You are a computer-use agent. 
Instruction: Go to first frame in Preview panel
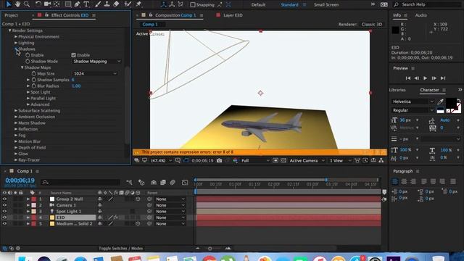(x=407, y=78)
